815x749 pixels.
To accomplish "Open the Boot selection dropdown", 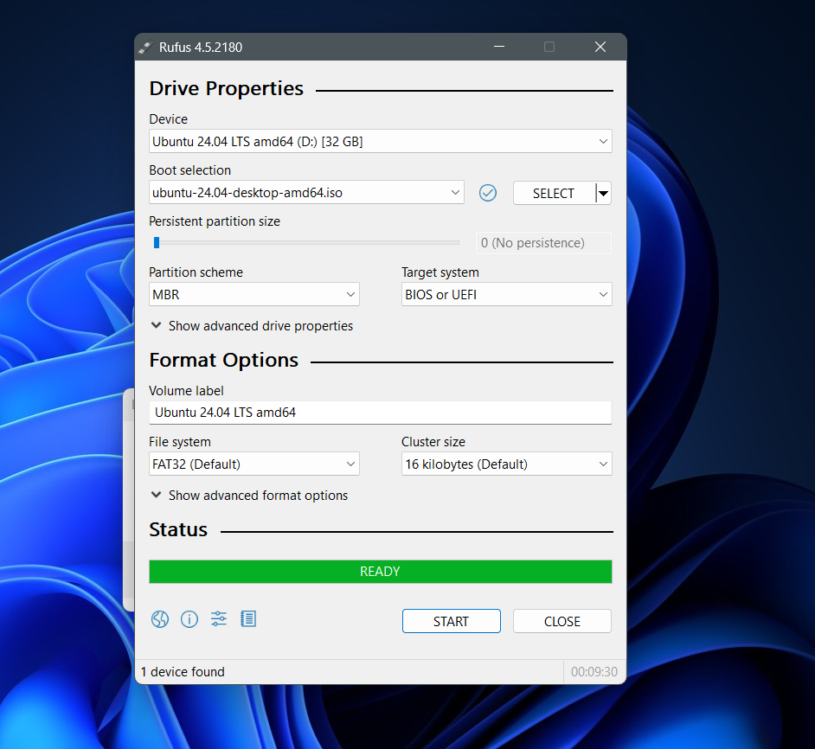I will click(x=306, y=193).
